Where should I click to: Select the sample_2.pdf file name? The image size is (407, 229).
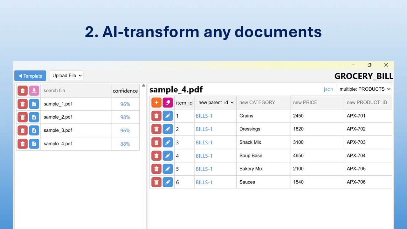click(58, 117)
